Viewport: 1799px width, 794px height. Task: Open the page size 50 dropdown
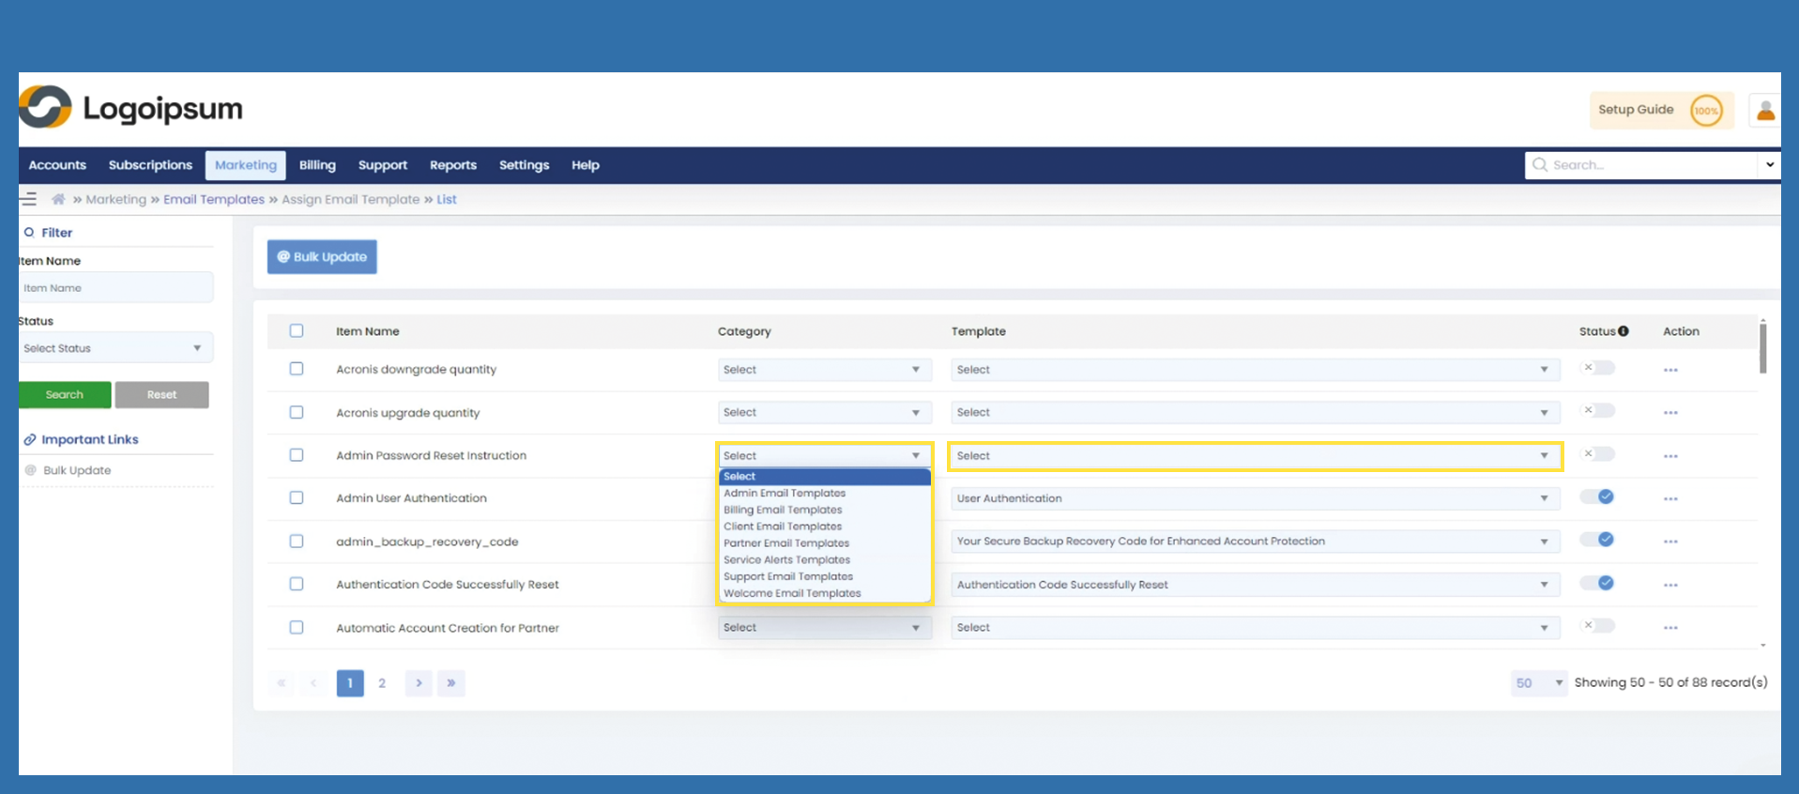tap(1537, 683)
